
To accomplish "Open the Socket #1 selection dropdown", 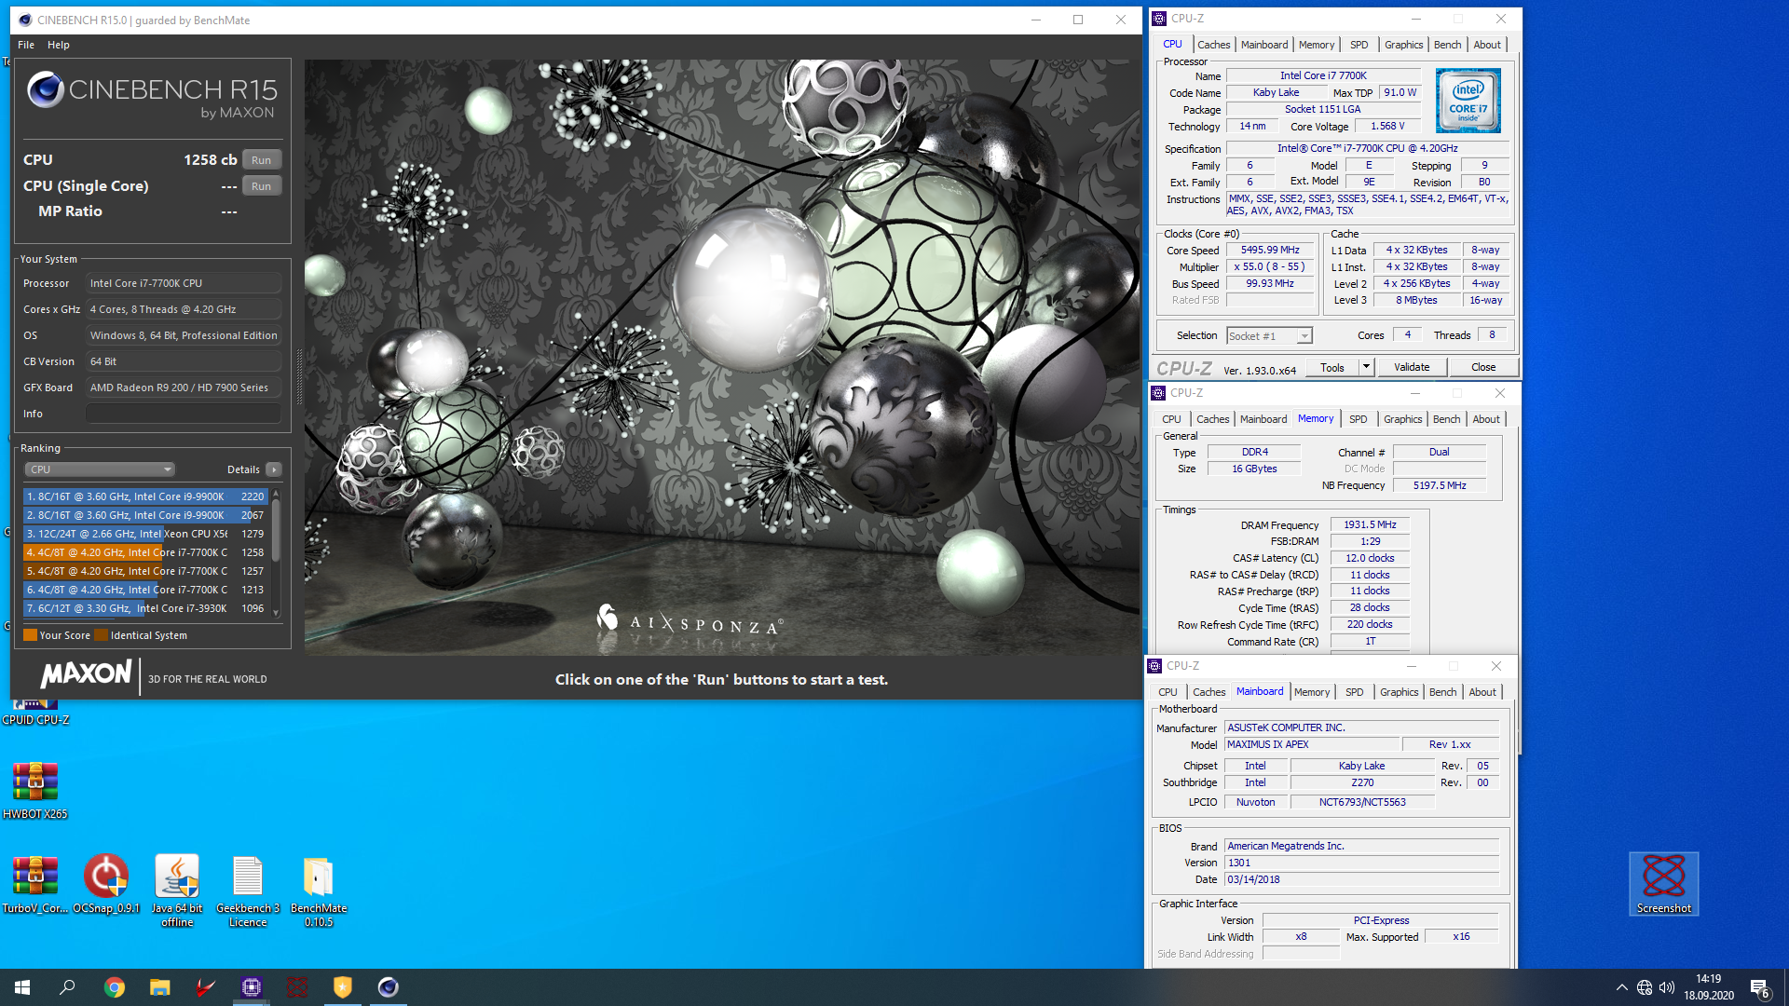I will pyautogui.click(x=1269, y=336).
